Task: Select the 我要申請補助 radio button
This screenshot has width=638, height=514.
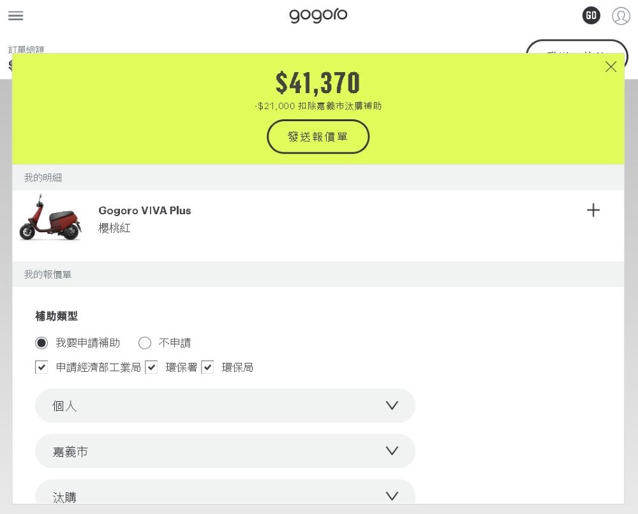Action: [x=41, y=343]
